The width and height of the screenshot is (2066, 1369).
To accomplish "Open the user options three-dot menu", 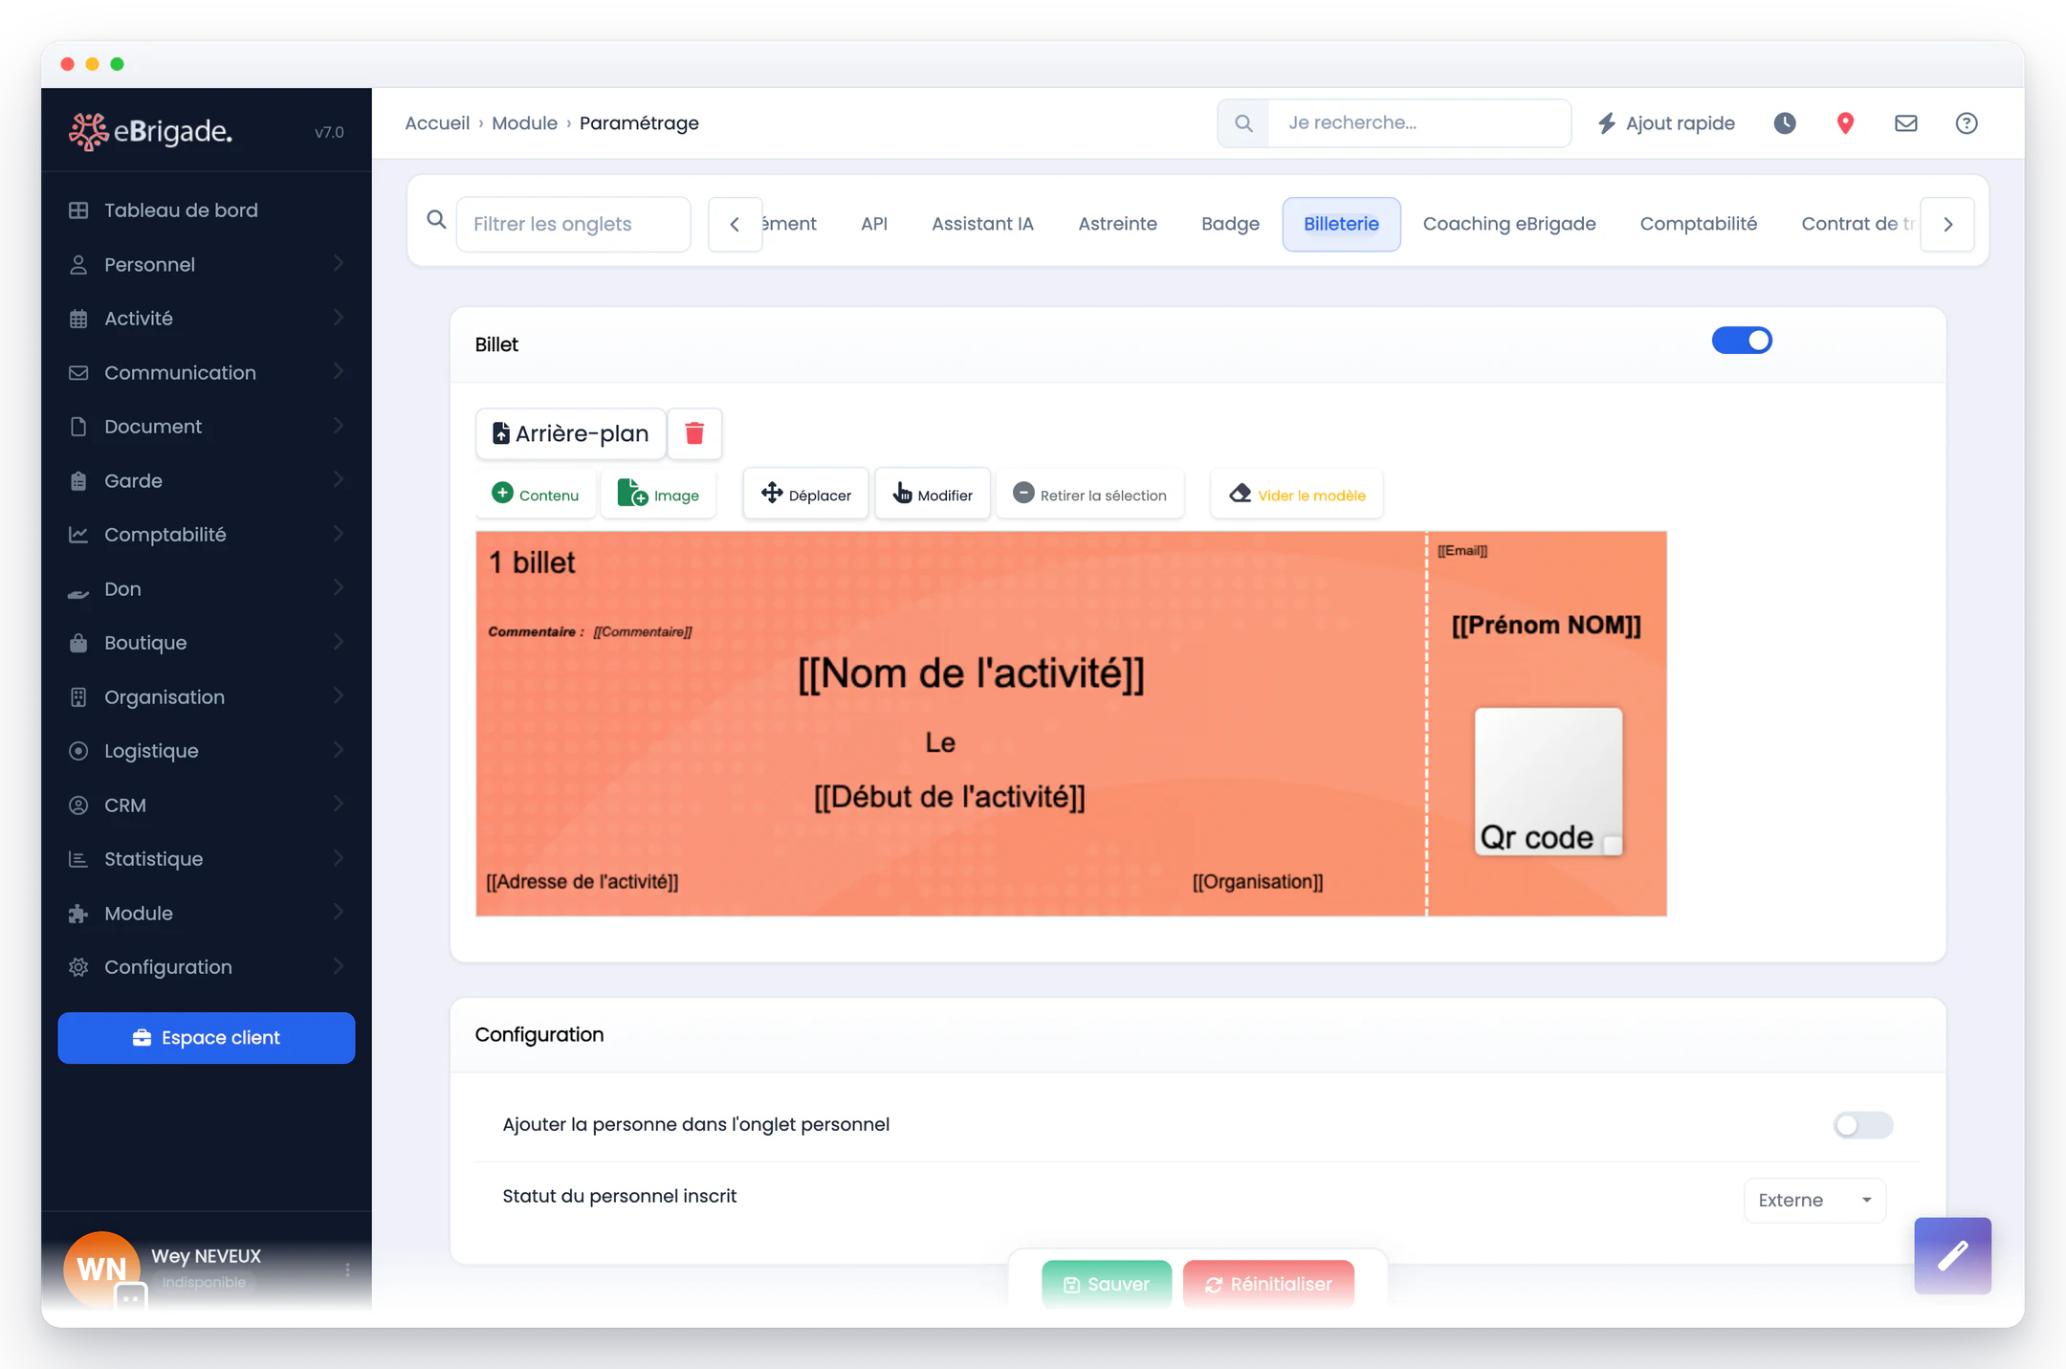I will coord(347,1270).
